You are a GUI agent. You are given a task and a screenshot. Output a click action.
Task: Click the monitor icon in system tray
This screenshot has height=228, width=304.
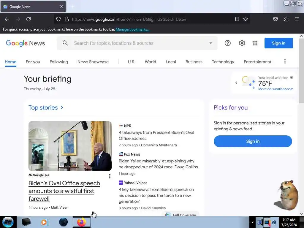click(267, 222)
